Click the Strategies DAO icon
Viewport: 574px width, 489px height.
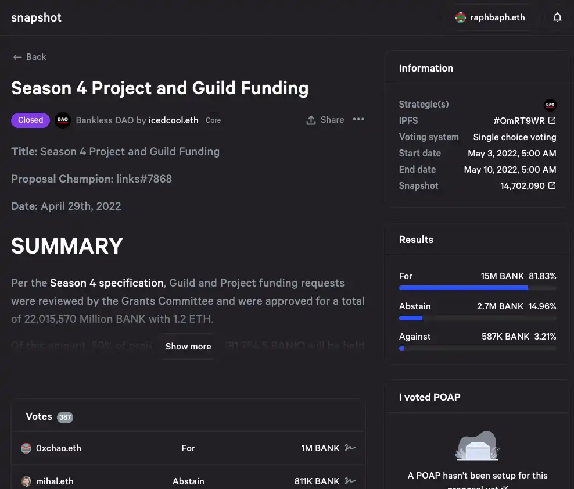[x=550, y=105]
